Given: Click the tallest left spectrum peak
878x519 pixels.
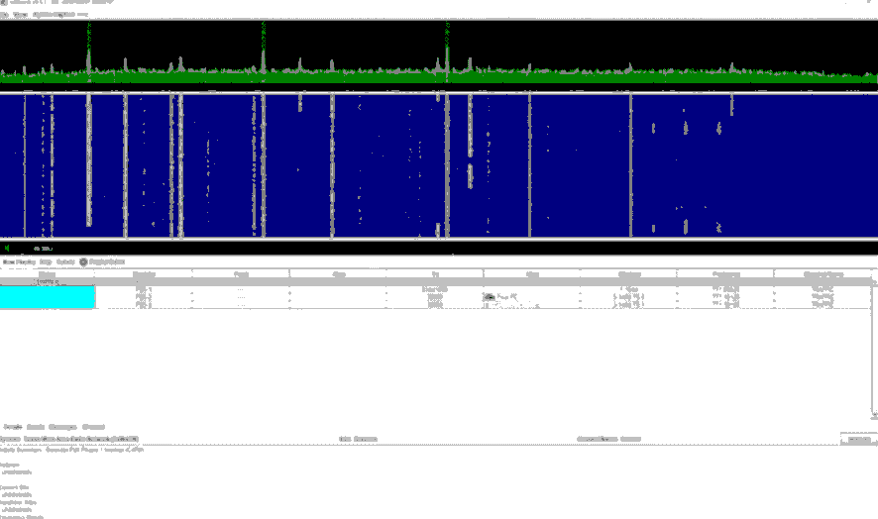Looking at the screenshot, I should [x=88, y=51].
